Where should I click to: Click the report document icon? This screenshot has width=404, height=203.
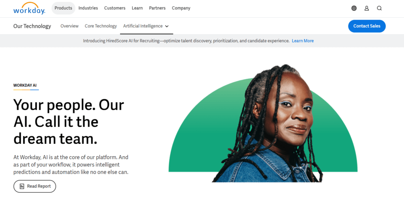click(22, 186)
